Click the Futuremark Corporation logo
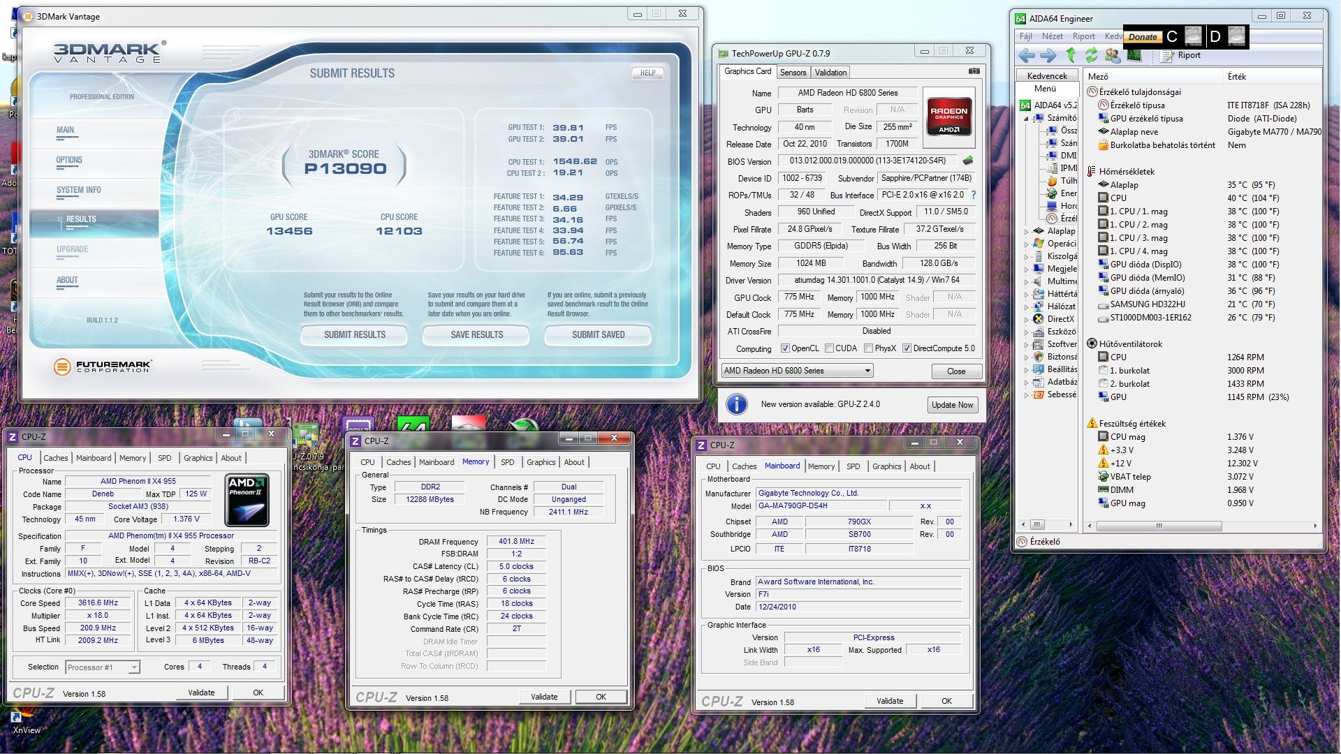1341x754 pixels. (x=103, y=366)
